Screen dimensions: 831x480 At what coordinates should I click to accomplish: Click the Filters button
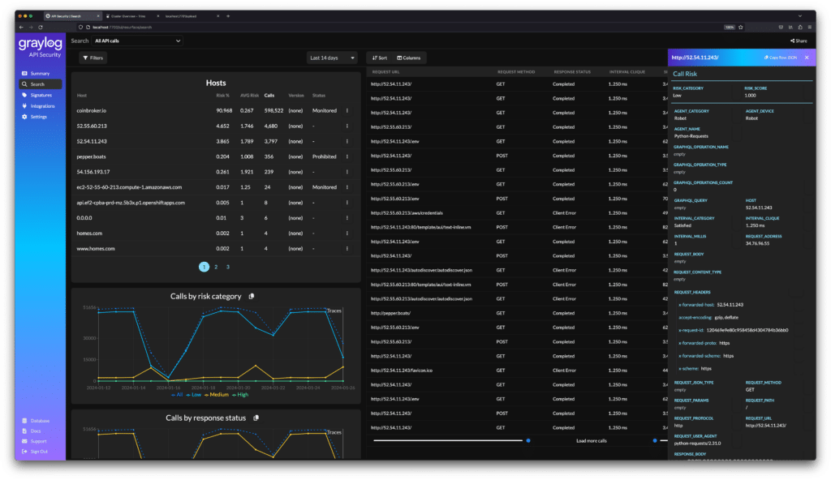point(93,58)
